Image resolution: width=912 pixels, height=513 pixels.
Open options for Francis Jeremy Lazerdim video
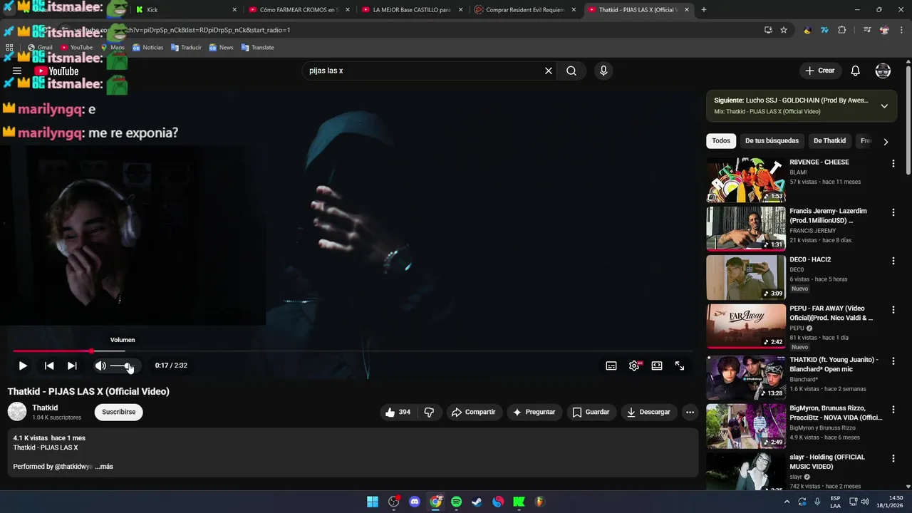point(893,212)
